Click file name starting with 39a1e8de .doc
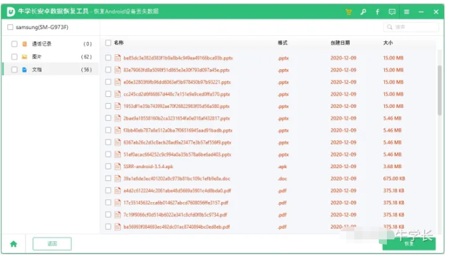The height and width of the screenshot is (257, 450). tap(176, 178)
